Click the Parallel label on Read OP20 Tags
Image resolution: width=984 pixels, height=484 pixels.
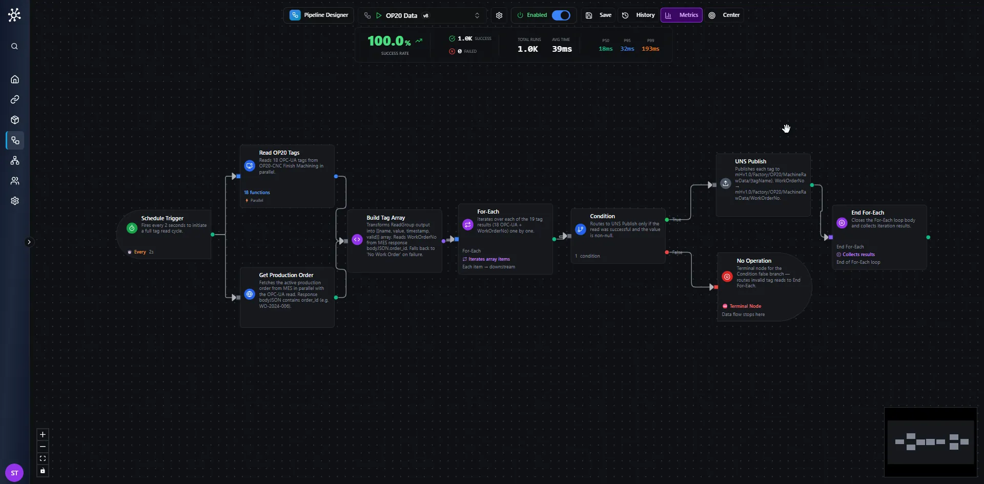(x=256, y=201)
